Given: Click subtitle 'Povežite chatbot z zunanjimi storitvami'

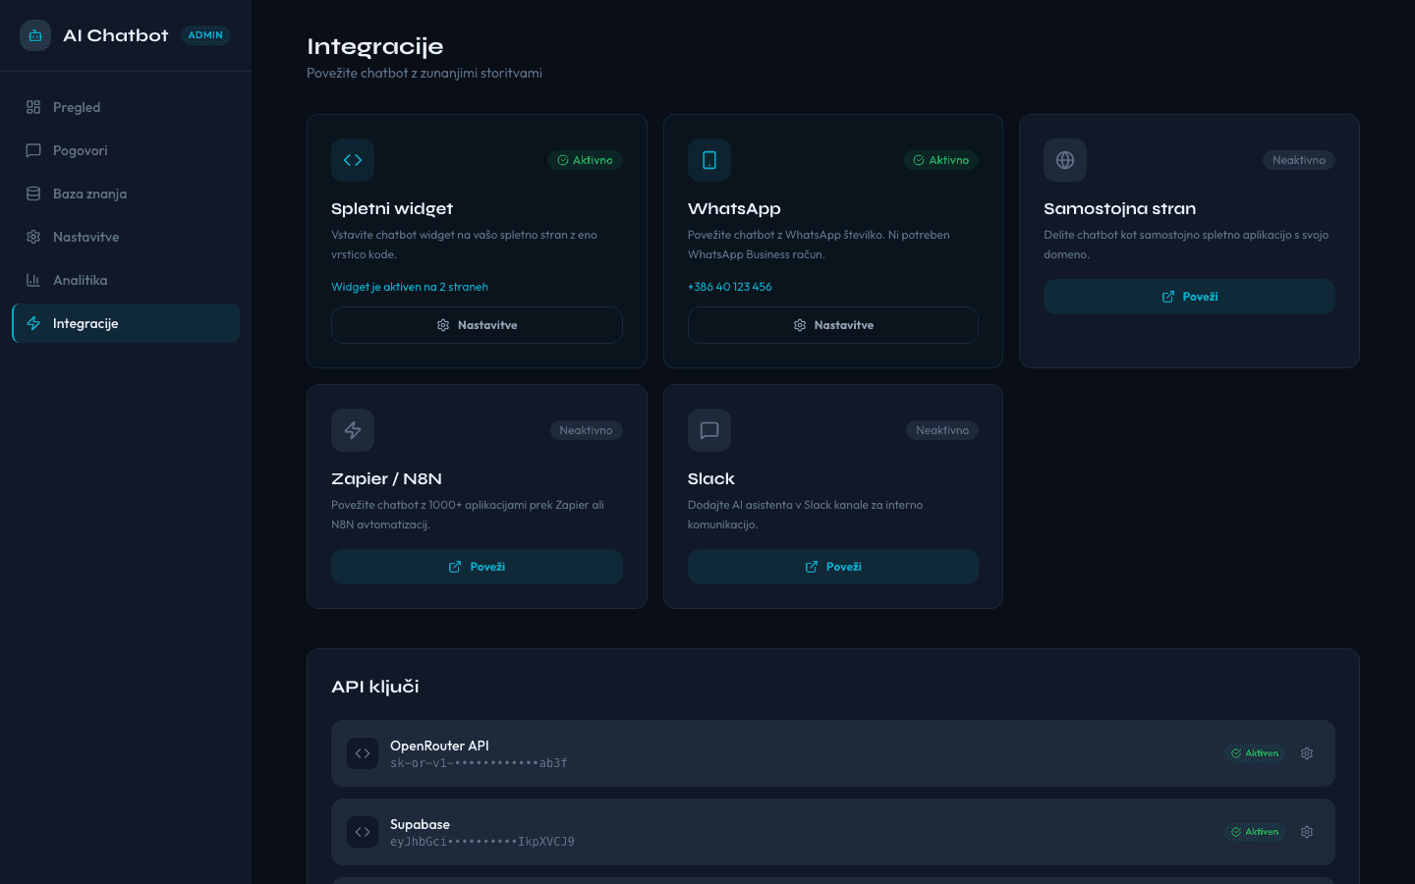Looking at the screenshot, I should point(424,73).
